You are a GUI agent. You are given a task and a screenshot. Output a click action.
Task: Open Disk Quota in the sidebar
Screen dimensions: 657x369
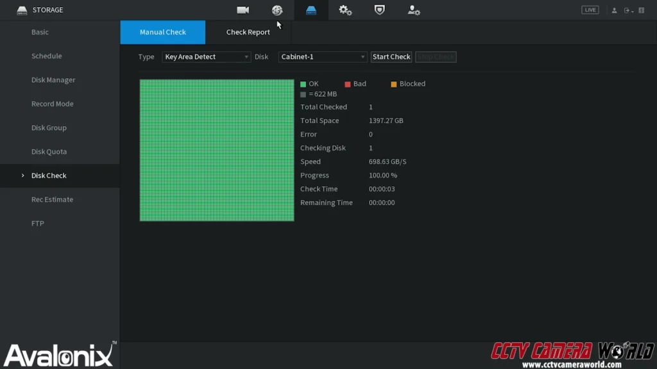pyautogui.click(x=49, y=151)
